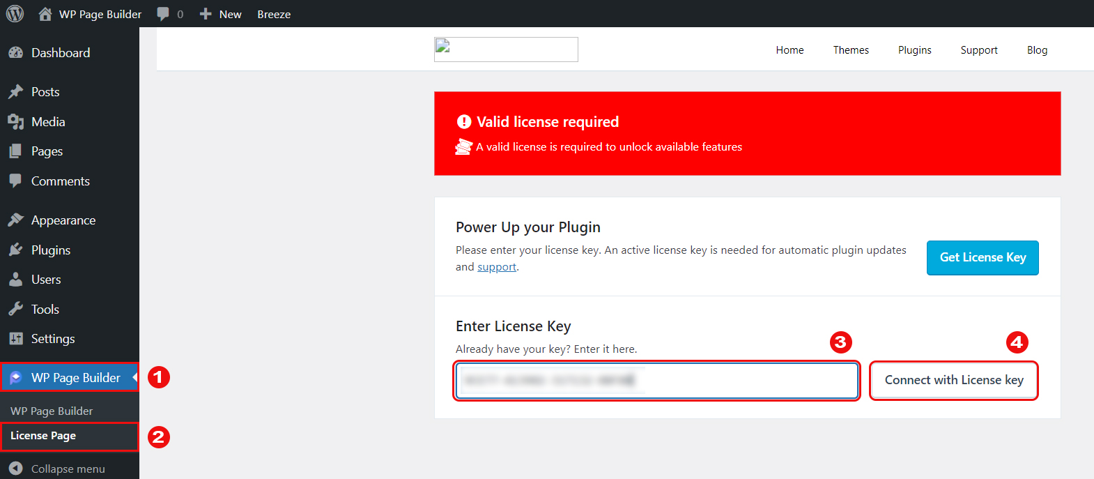Screen dimensions: 1094x479
Task: Open the comments bubble icon in admin bar
Action: tap(163, 14)
